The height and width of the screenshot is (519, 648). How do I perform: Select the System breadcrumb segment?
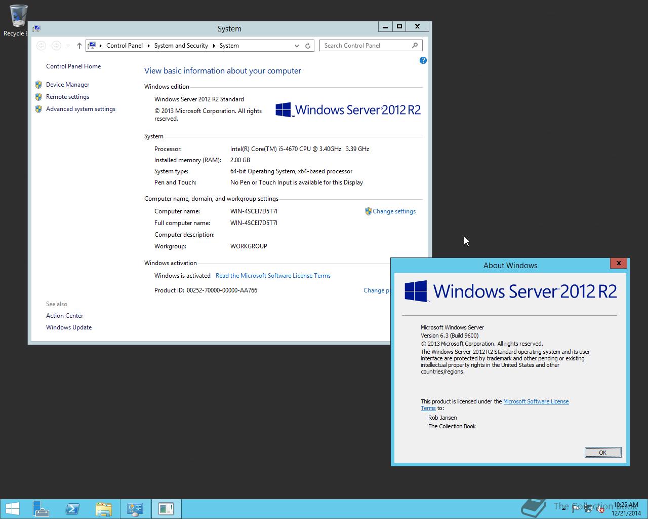[229, 46]
